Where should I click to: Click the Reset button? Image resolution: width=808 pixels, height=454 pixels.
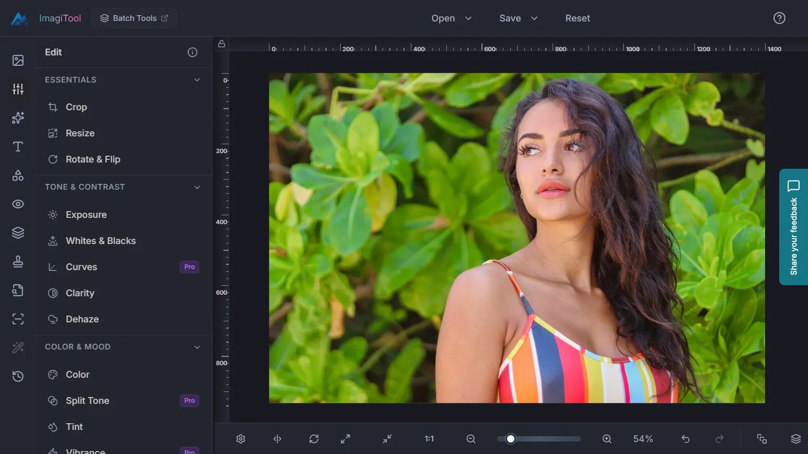click(x=577, y=18)
